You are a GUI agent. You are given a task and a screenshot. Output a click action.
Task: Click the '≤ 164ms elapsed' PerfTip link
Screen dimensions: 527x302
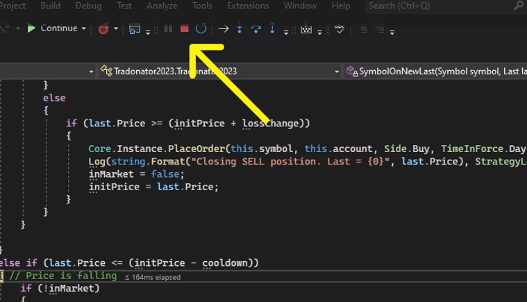152,277
